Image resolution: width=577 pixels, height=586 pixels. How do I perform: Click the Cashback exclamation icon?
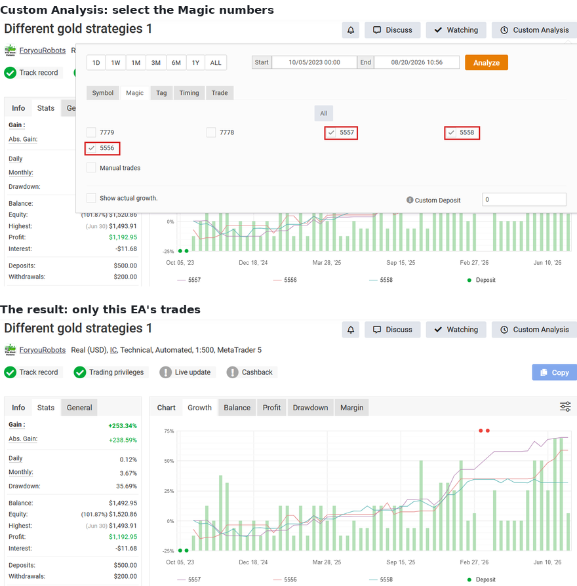232,372
